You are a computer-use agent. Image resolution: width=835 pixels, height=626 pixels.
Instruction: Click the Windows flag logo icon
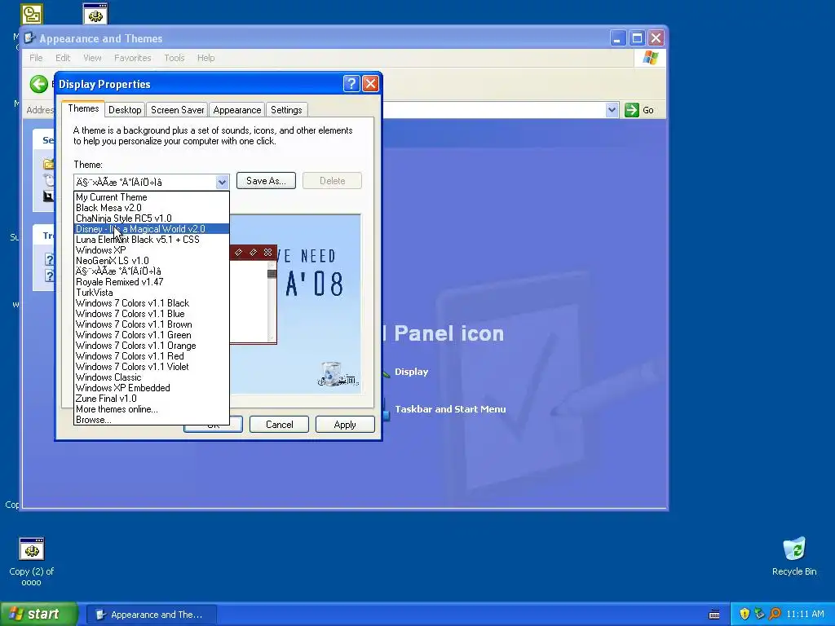(650, 58)
